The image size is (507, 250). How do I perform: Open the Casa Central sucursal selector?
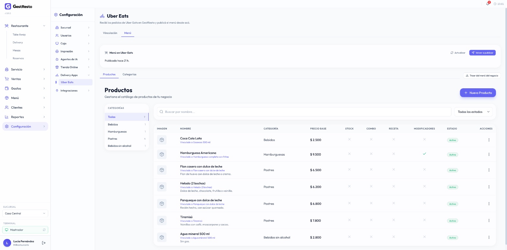(25, 213)
